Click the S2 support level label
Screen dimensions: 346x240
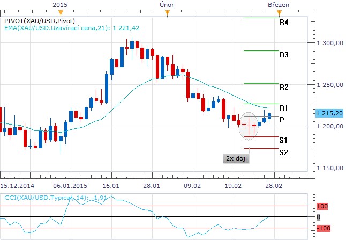coord(284,152)
